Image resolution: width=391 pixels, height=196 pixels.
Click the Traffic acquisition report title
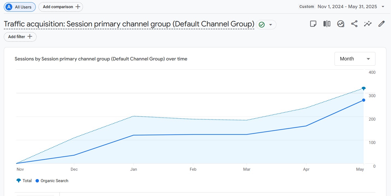pos(129,24)
